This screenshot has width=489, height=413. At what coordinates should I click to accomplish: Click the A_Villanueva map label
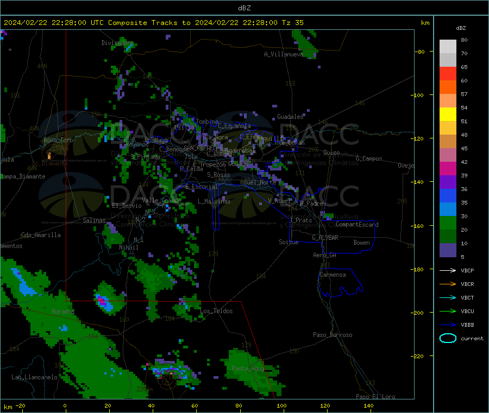(x=284, y=54)
